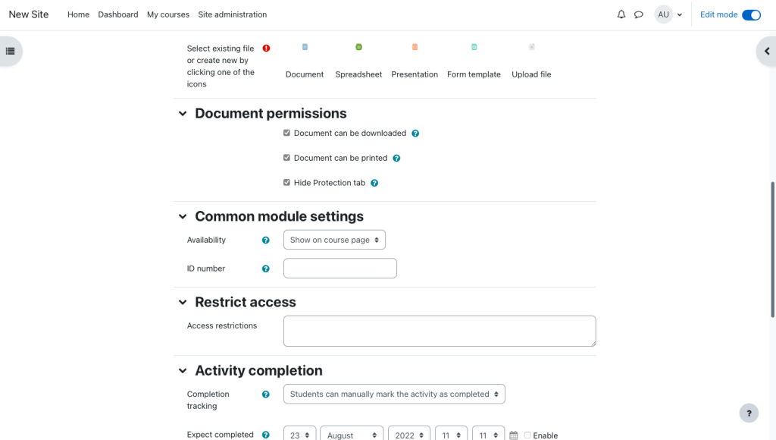Change the August month dropdown

(351, 434)
